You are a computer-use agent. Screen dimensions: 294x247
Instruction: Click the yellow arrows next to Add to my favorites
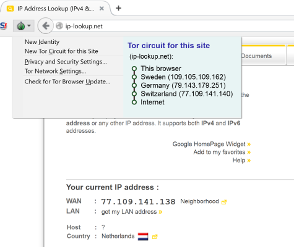249,153
